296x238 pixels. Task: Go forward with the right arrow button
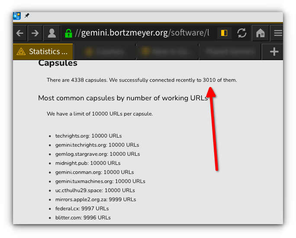coord(35,33)
